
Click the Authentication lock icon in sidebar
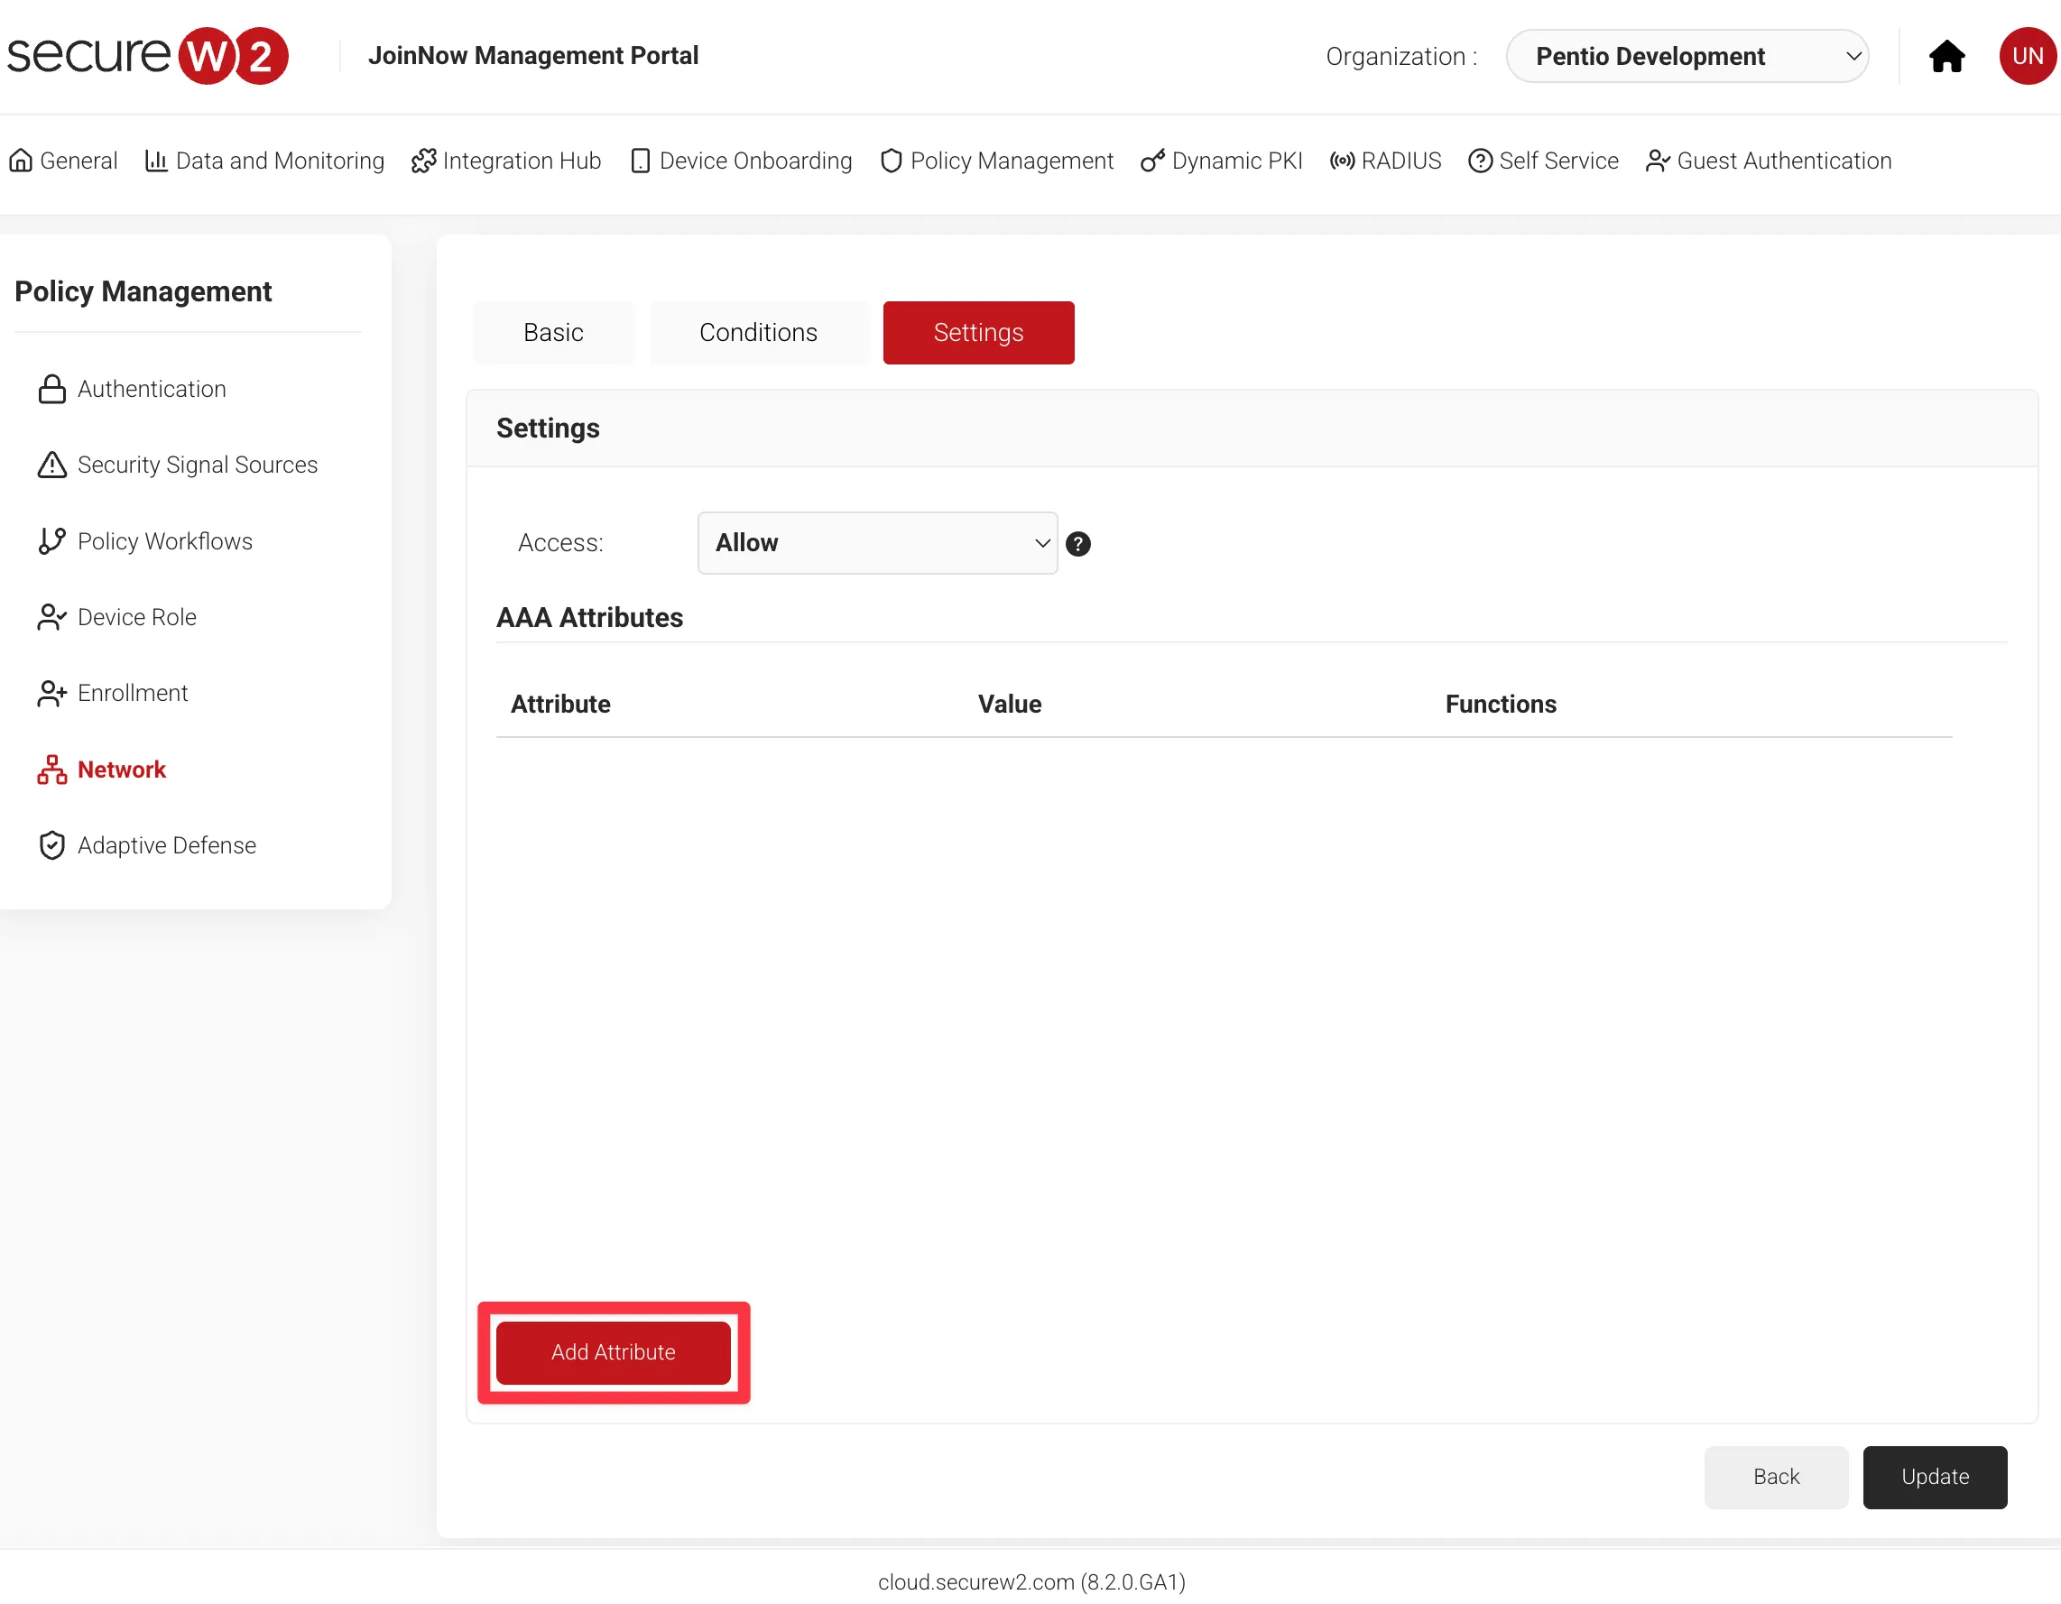tap(52, 389)
